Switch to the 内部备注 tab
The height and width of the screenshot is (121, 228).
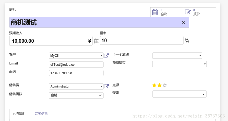tap(20, 114)
